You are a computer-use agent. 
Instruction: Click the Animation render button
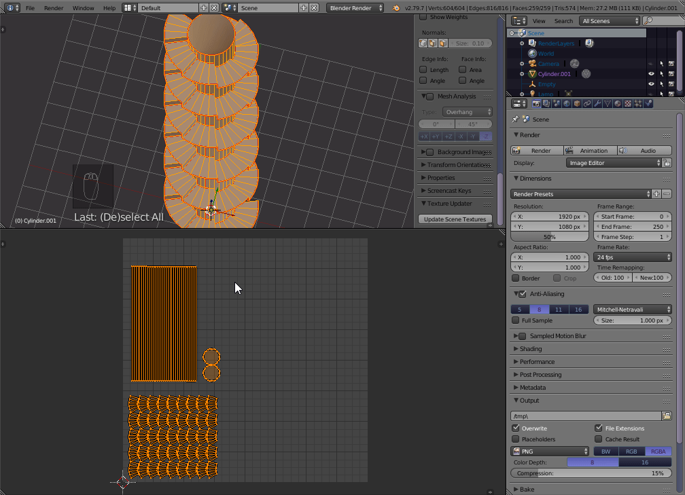pyautogui.click(x=590, y=151)
